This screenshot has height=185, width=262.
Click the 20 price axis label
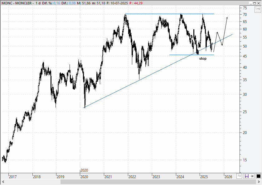[x=245, y=133]
